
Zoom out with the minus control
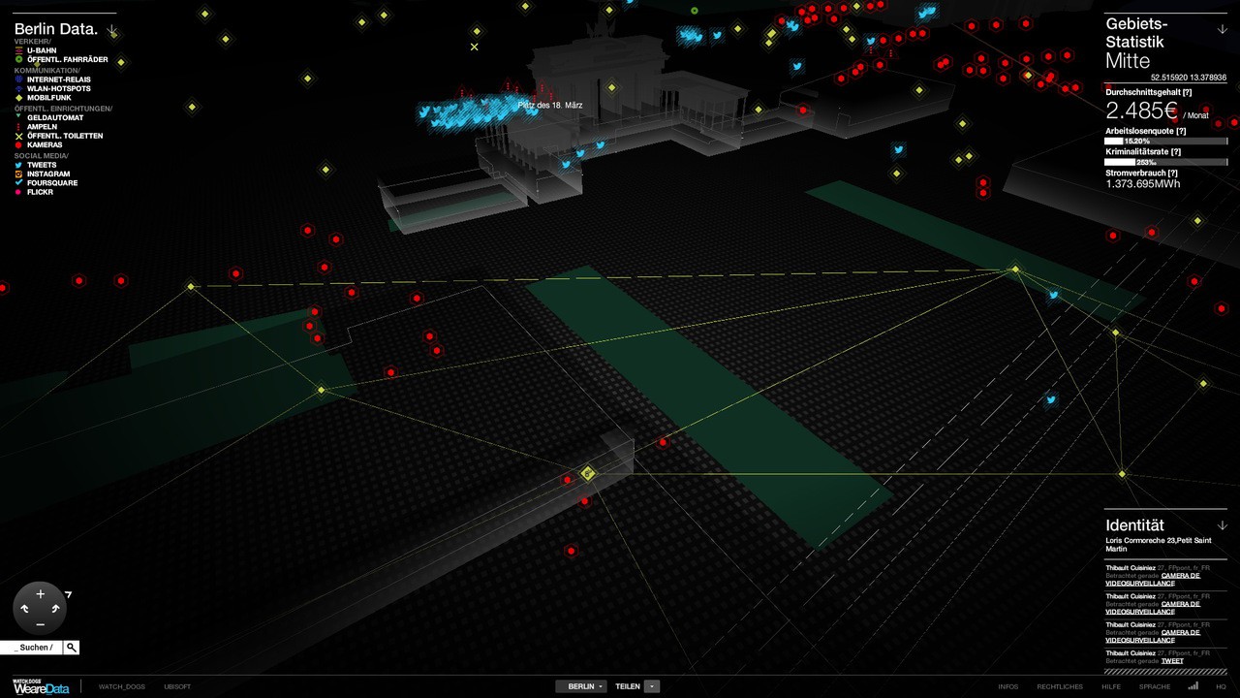coord(40,624)
